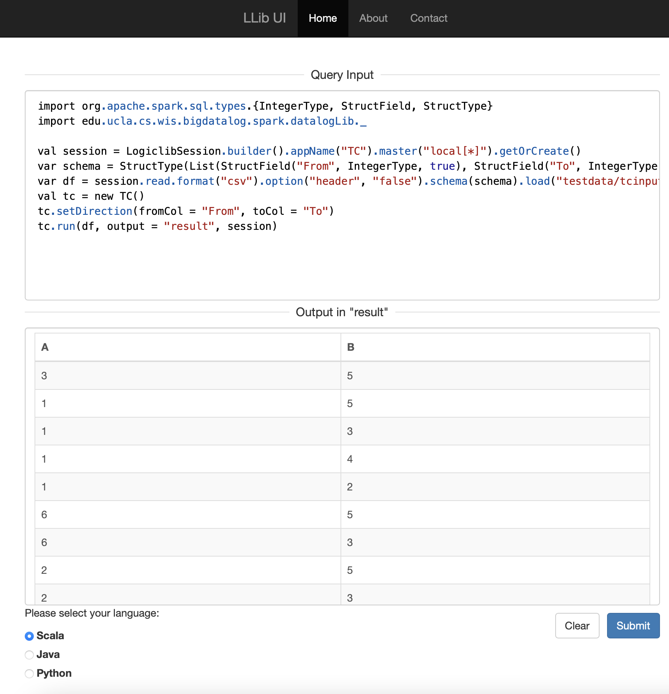Submit the query with Submit button

[633, 626]
